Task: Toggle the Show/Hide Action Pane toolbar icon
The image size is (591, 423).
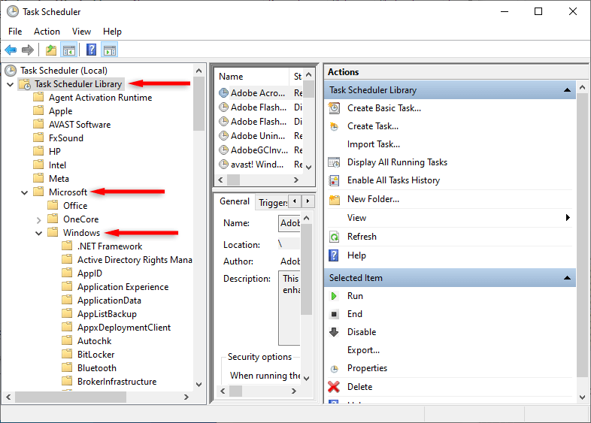Action: (x=110, y=50)
